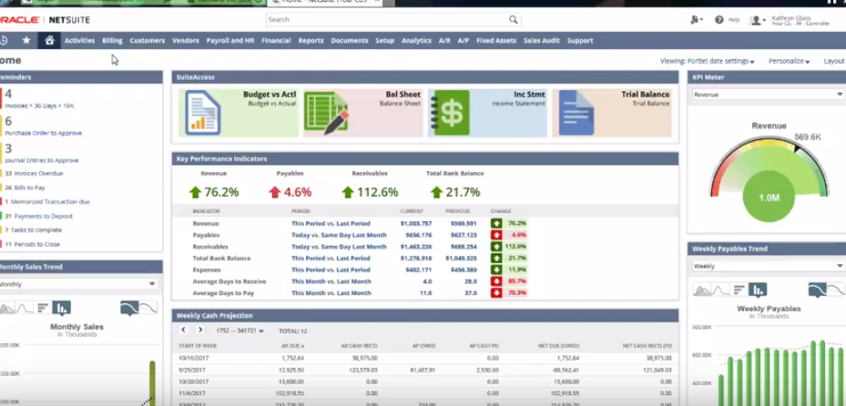The height and width of the screenshot is (406, 846).
Task: Select the unhighlighted trend-line toggle in Monthly Sales
Action: click(149, 308)
